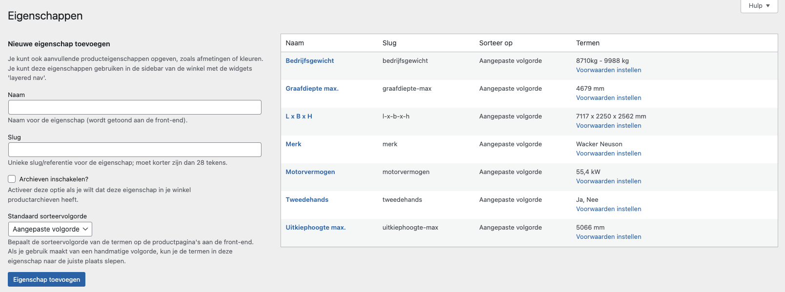Click Voorwaarden instellen under 7117 x 2250 x 2562 mm
Screen dimensions: 785x292
point(608,126)
